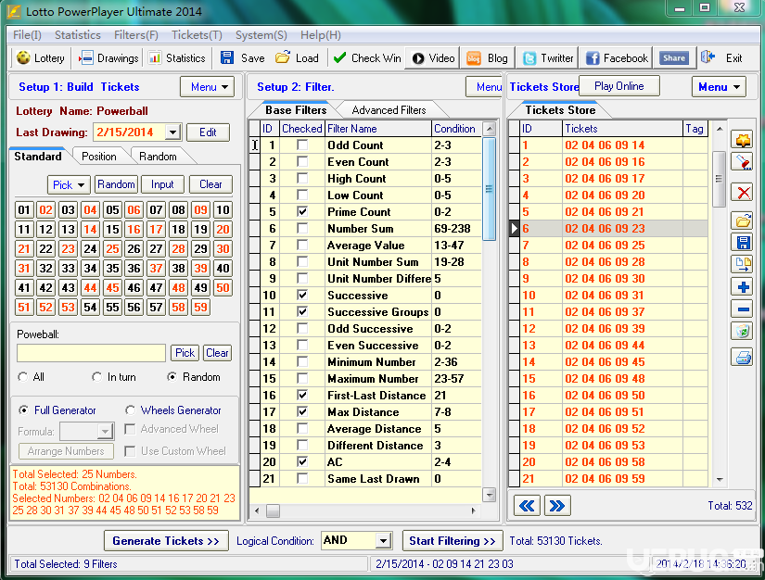This screenshot has width=765, height=580.
Task: Click the blue minus remove icon
Action: tap(743, 309)
